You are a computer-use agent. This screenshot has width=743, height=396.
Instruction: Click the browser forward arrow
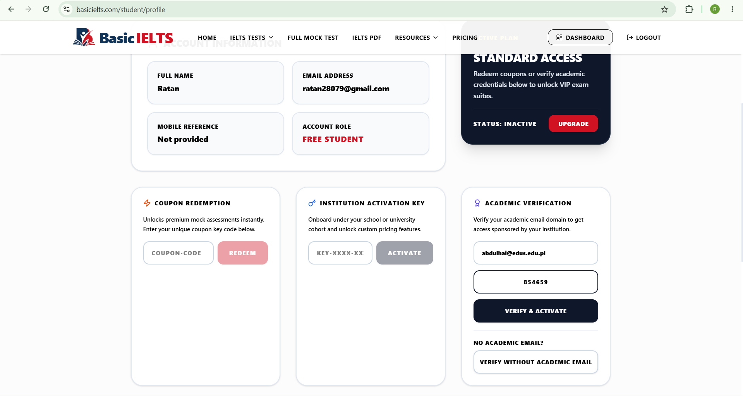[x=28, y=9]
